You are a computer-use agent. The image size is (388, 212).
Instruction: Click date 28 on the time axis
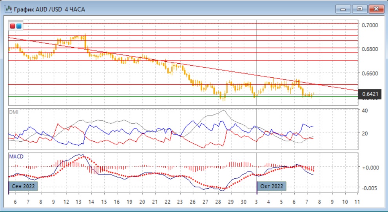(218, 202)
